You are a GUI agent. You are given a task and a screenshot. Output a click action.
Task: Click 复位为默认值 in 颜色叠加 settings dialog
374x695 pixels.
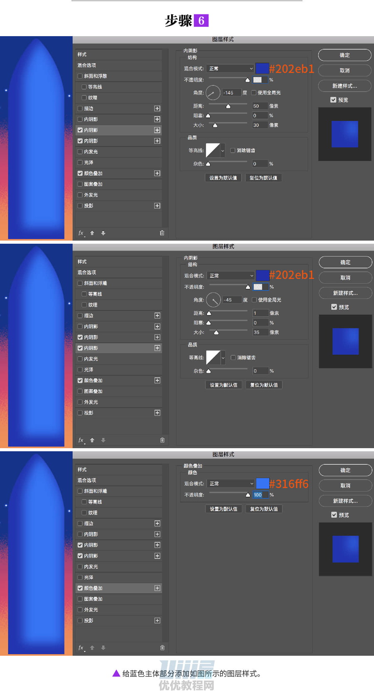(264, 508)
